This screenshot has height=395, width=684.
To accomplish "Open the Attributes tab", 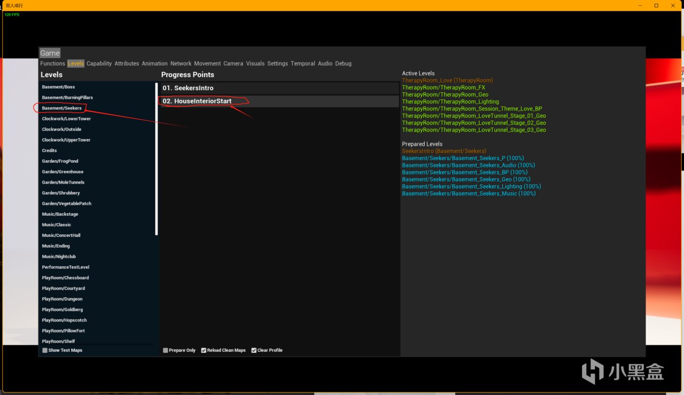I will [x=127, y=64].
